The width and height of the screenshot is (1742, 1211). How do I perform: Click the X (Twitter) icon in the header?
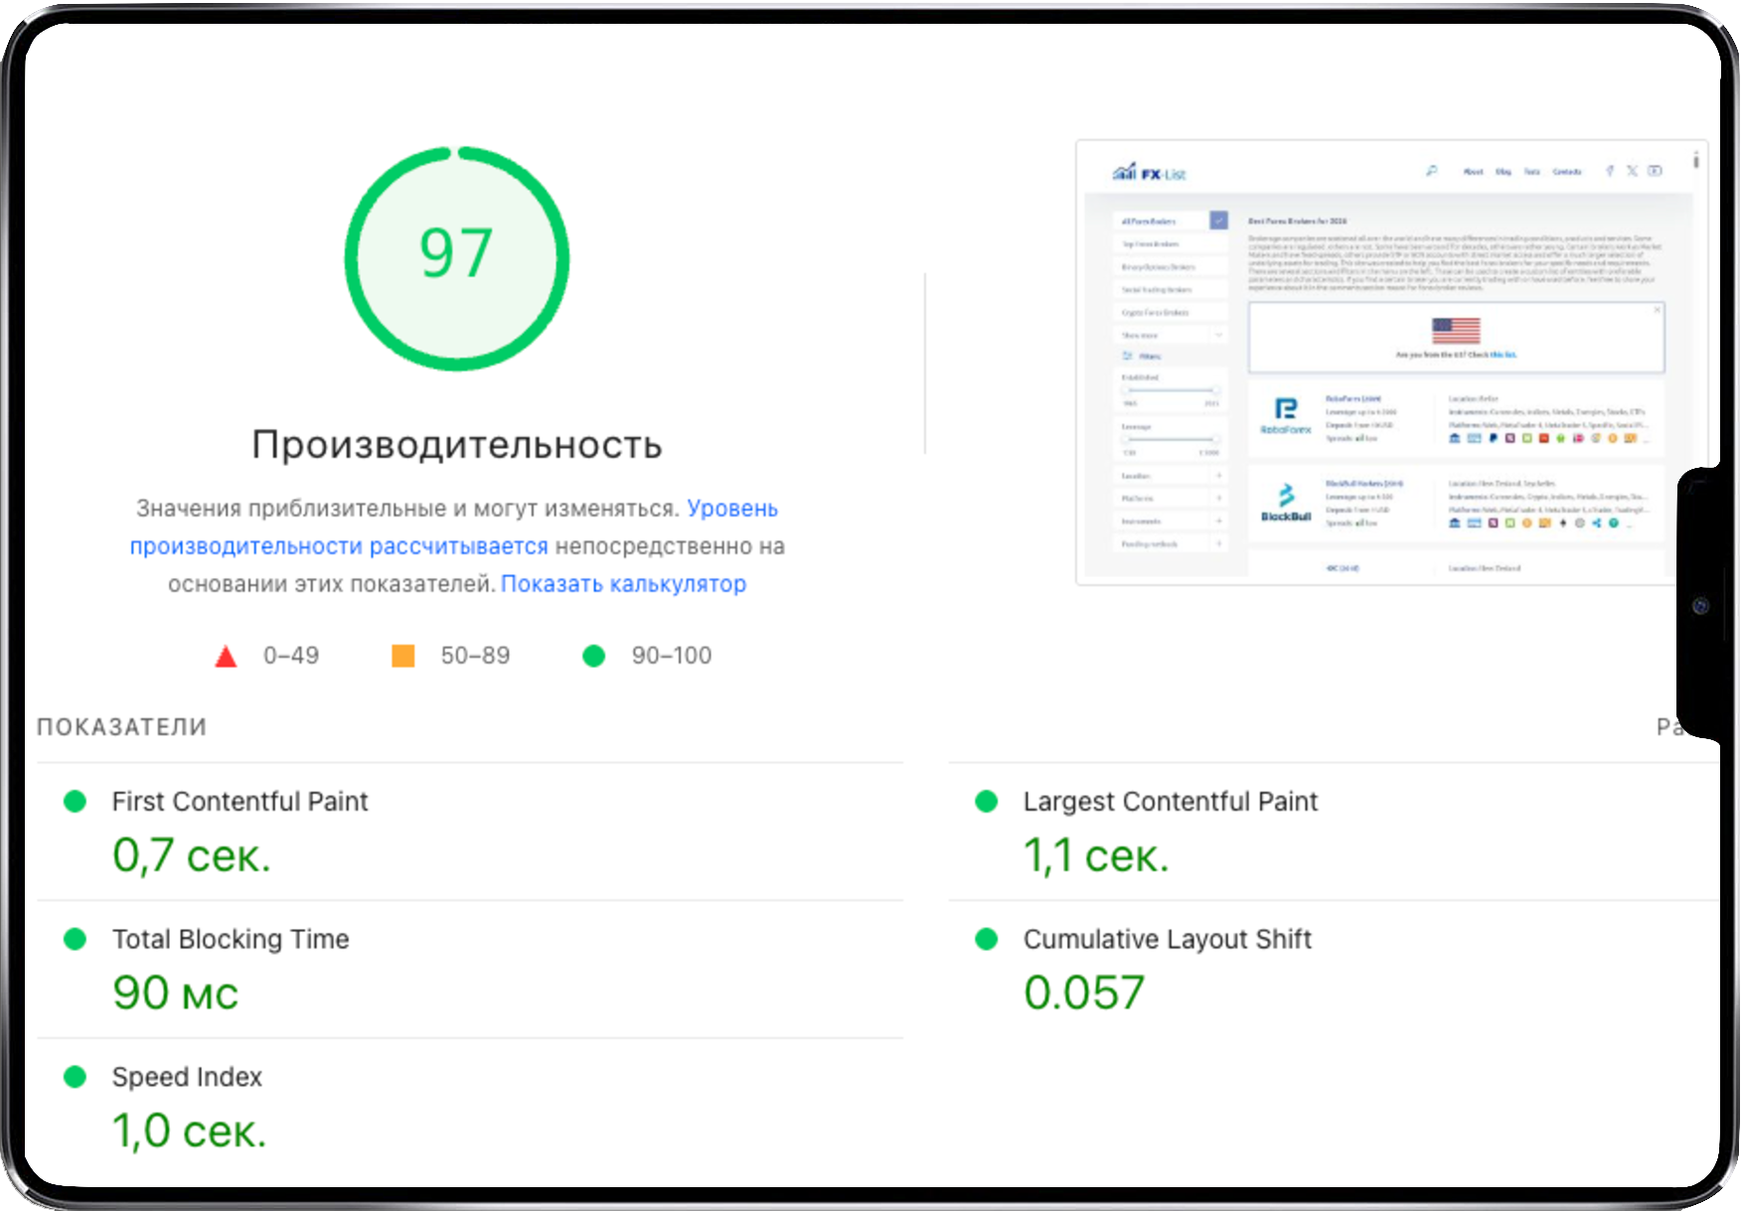[1632, 171]
